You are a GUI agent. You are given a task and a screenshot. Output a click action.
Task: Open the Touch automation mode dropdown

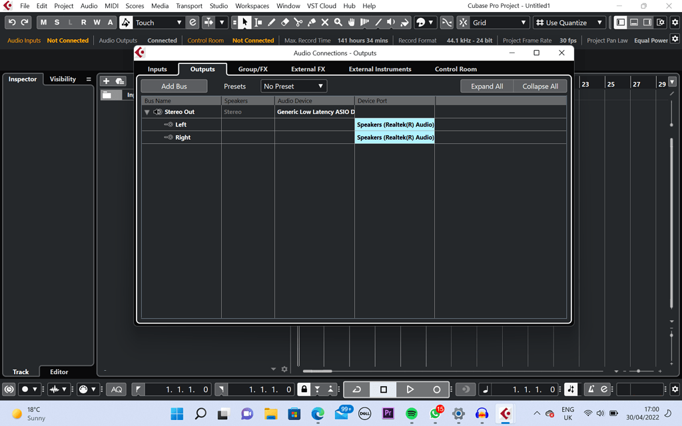(159, 23)
